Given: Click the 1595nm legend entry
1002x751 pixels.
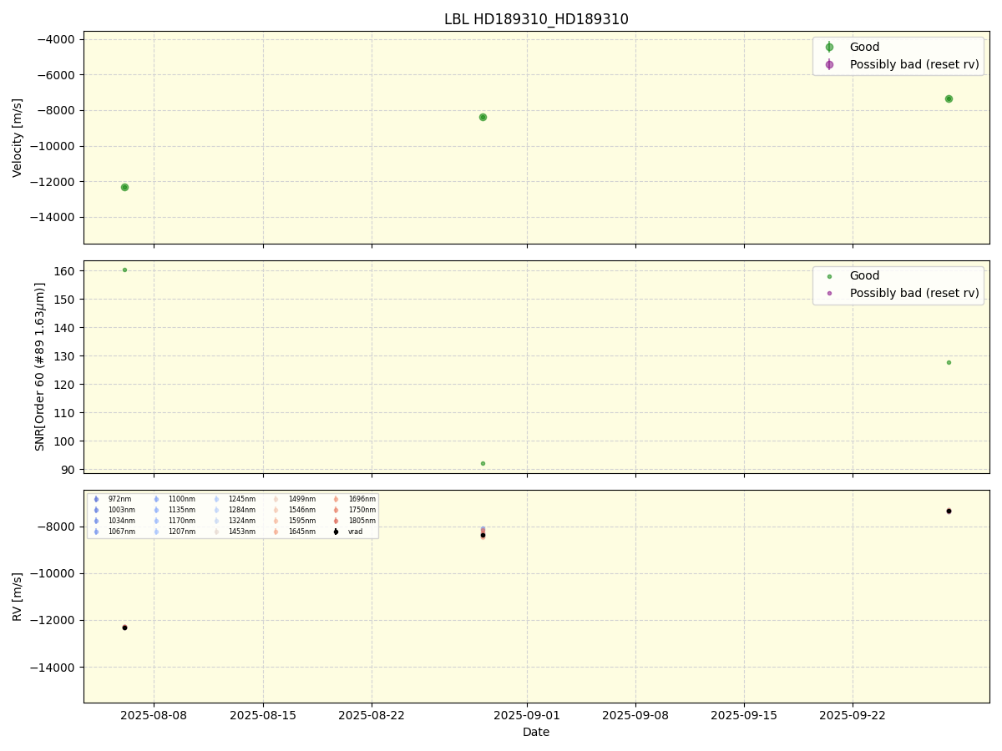Looking at the screenshot, I should pos(301,521).
